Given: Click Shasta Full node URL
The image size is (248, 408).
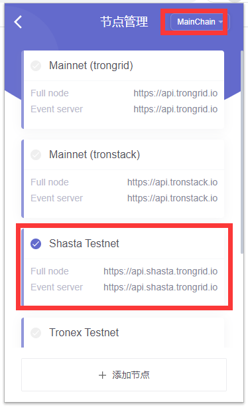Looking at the screenshot, I should (x=160, y=271).
